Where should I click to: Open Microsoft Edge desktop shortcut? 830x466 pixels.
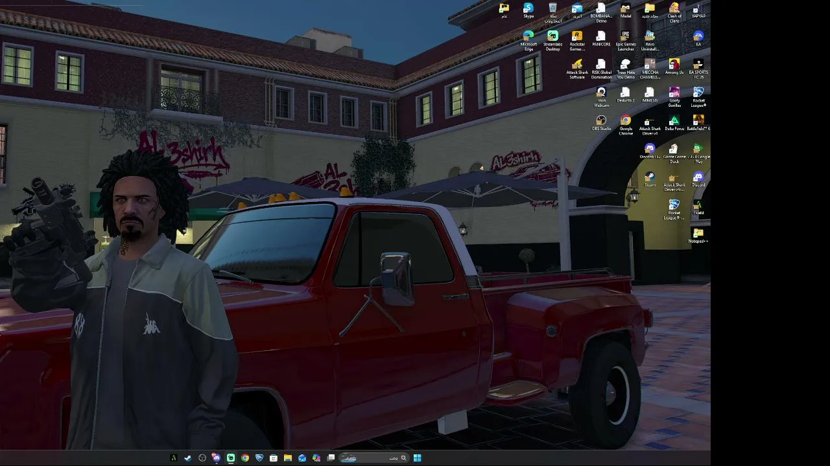[528, 41]
